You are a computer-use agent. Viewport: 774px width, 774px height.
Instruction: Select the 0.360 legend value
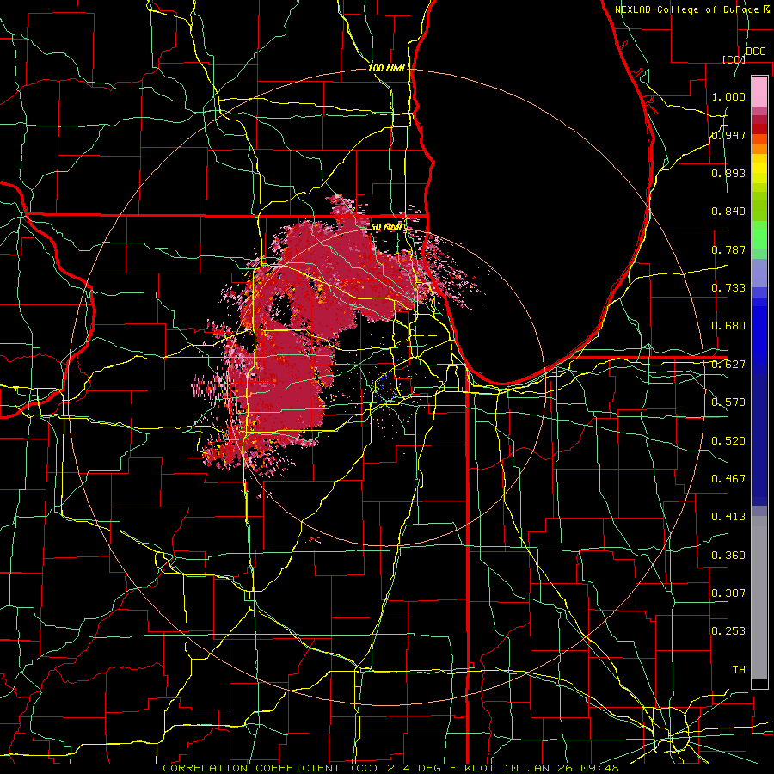click(728, 555)
